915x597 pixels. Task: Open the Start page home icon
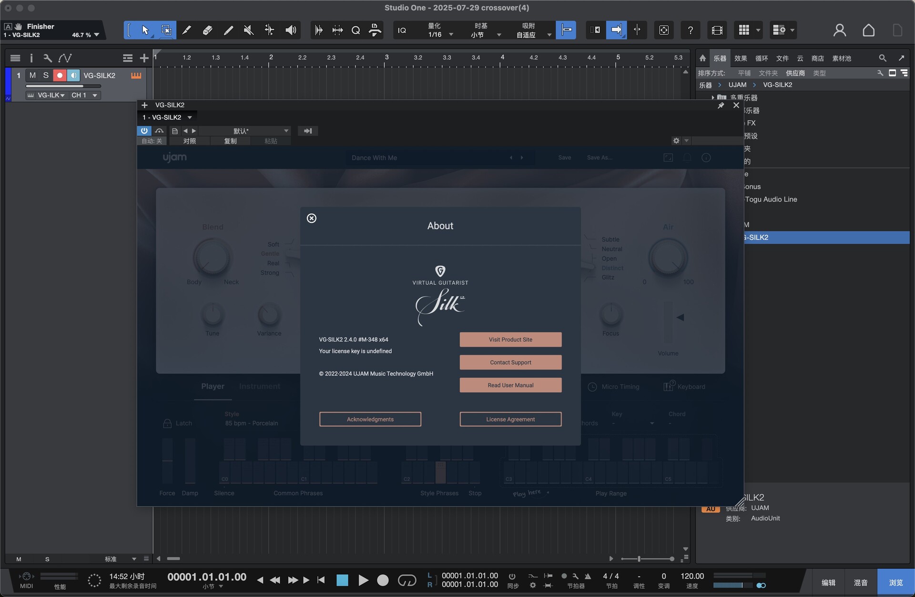[x=868, y=30]
